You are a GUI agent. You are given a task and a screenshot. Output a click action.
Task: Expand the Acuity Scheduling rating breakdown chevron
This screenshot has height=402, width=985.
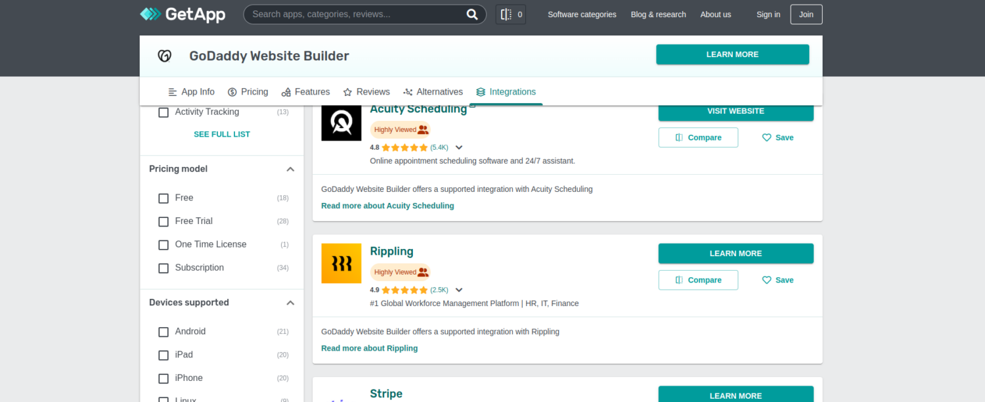459,148
